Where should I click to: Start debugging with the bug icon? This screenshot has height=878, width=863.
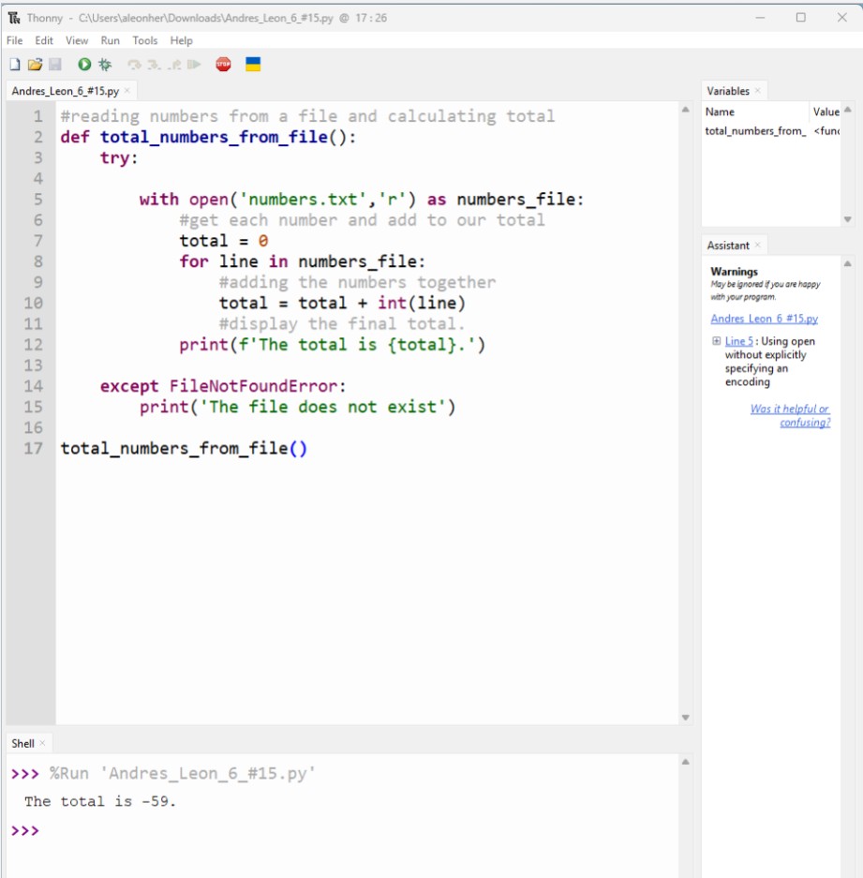tap(105, 65)
